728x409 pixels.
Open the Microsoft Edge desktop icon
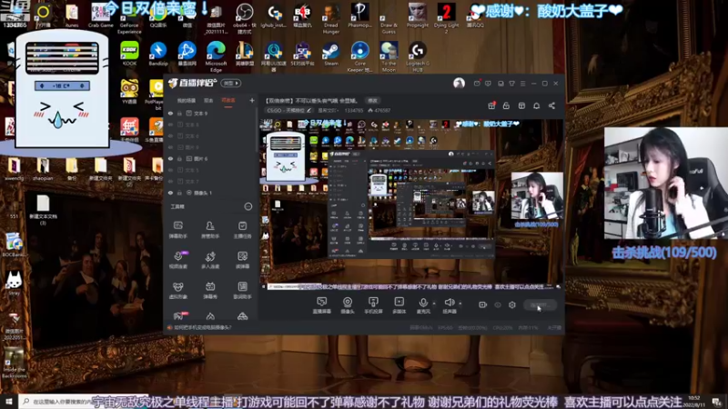(216, 56)
